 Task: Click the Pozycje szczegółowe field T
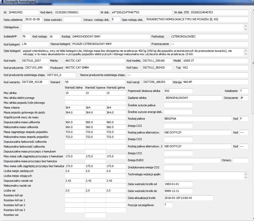tap(168, 205)
